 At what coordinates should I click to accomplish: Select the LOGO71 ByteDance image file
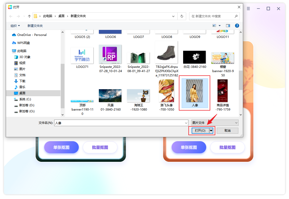(x=82, y=58)
